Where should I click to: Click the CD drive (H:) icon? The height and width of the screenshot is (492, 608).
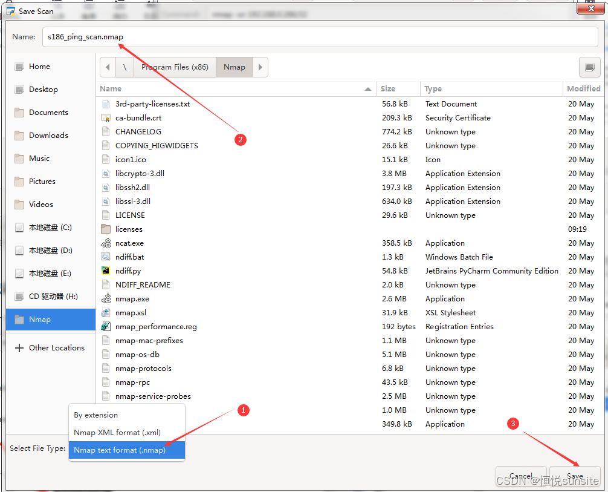click(19, 297)
